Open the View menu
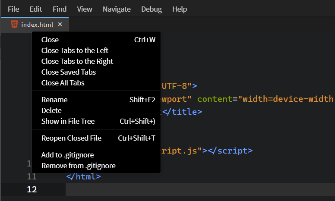This screenshot has width=335, height=201. [85, 9]
